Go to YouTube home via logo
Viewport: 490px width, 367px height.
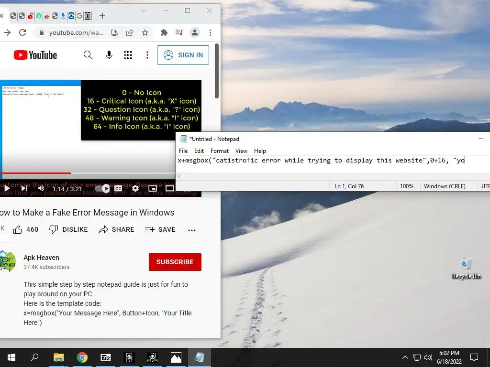[x=35, y=55]
